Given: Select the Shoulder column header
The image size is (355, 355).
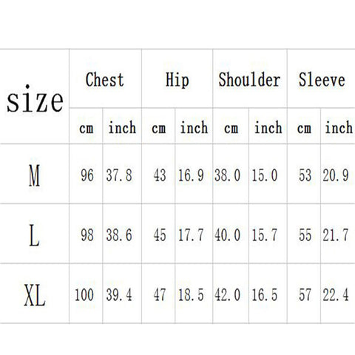Looking at the screenshot, I should point(249,80).
